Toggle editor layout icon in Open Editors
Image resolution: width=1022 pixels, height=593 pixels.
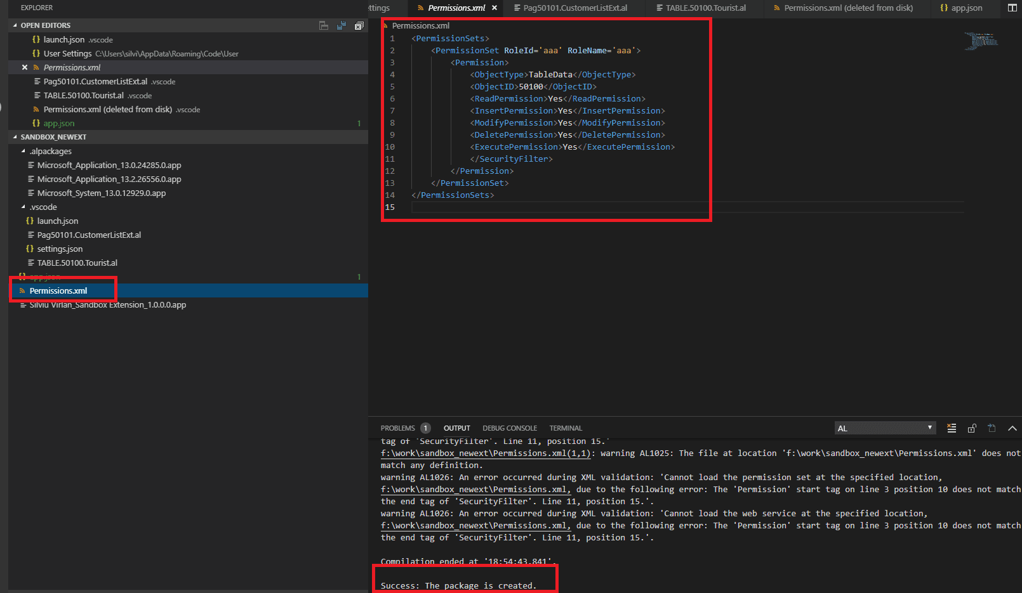coord(324,25)
